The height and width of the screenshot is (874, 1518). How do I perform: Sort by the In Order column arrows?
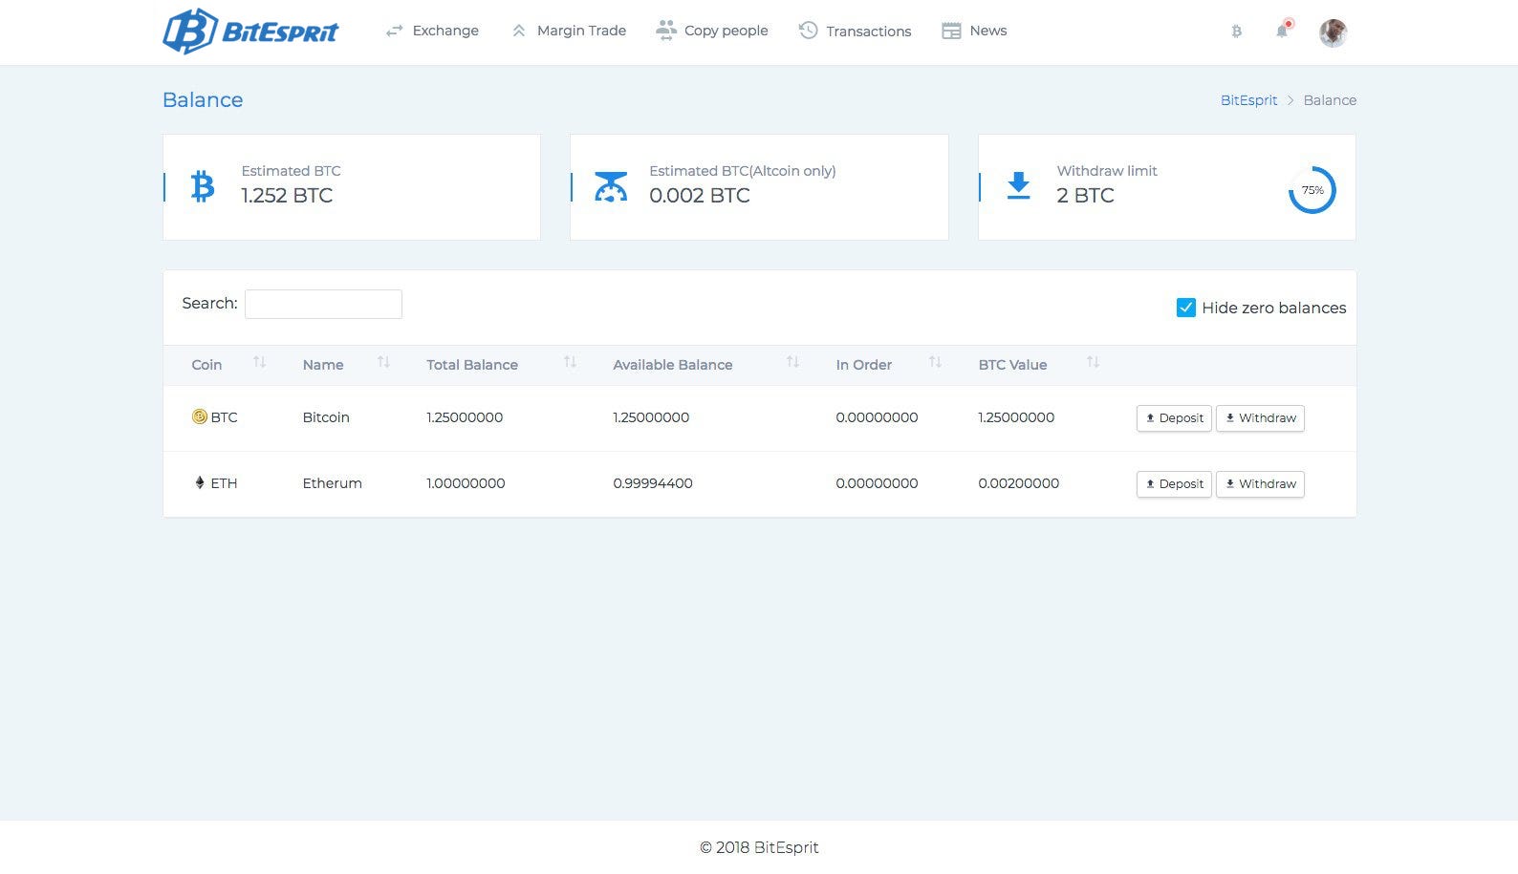[x=935, y=362]
